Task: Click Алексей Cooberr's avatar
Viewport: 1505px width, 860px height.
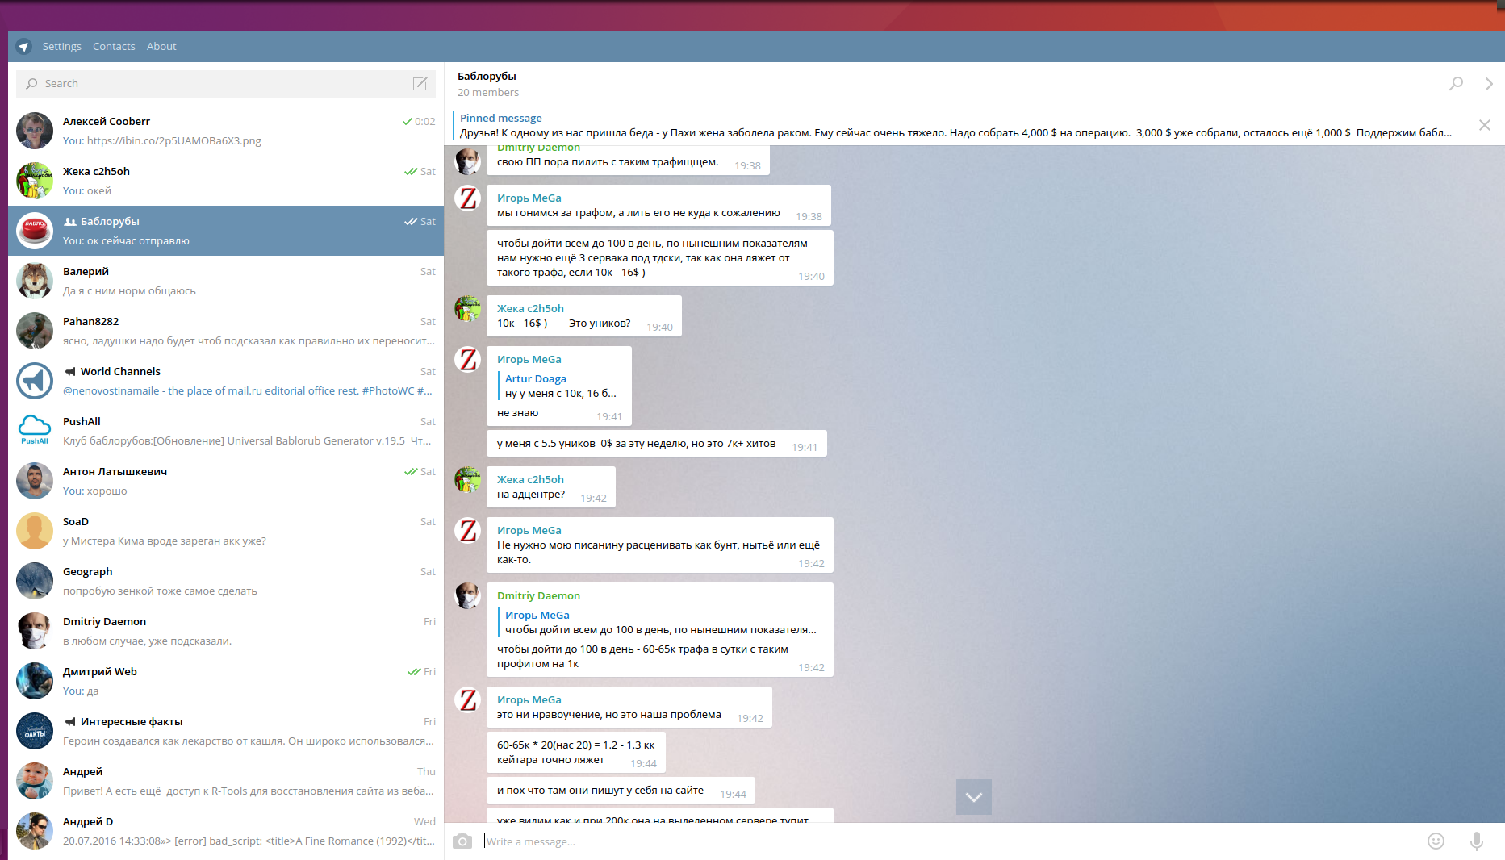Action: coord(35,131)
